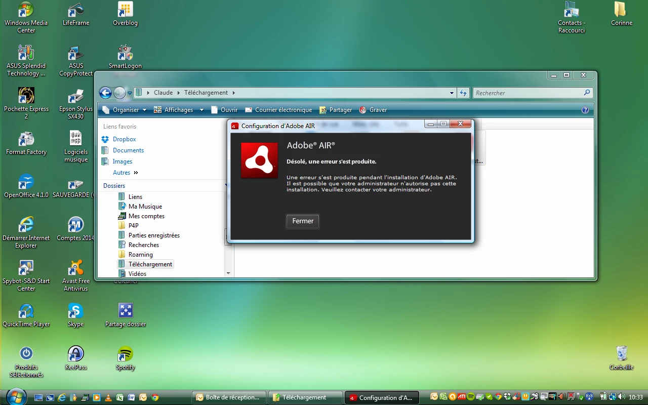648x405 pixels.
Task: Open Spotify desktop icon
Action: pos(125,359)
